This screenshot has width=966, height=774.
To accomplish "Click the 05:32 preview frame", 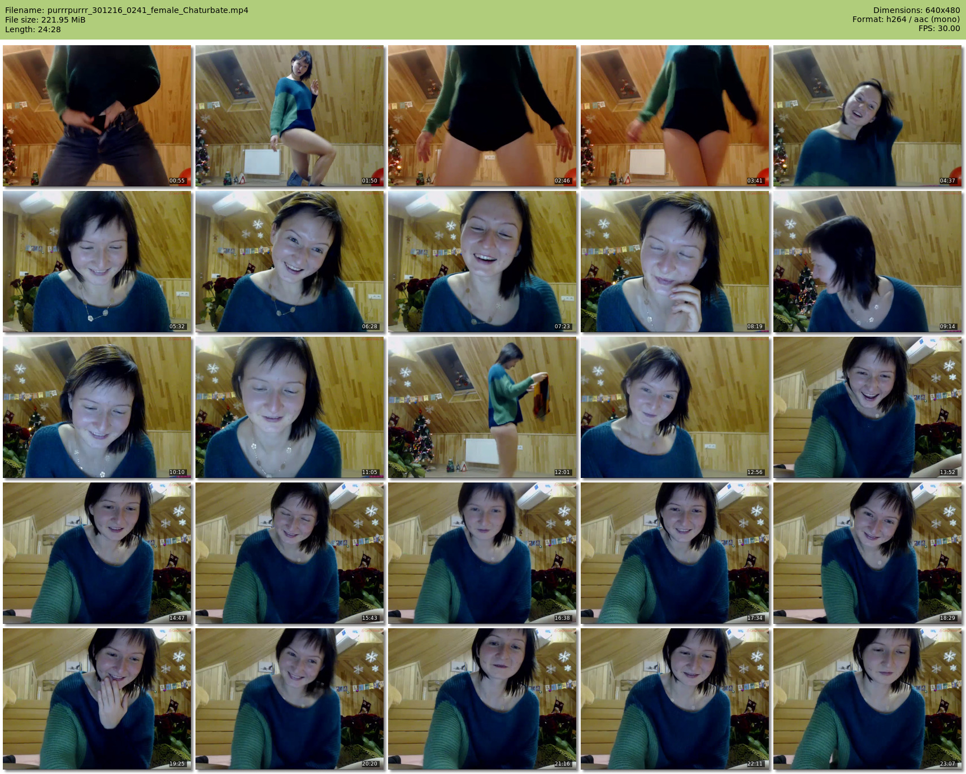I will point(97,262).
